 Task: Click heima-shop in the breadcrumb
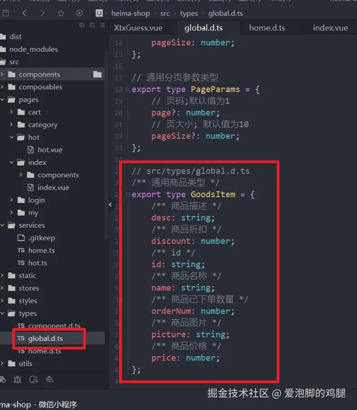tap(131, 13)
